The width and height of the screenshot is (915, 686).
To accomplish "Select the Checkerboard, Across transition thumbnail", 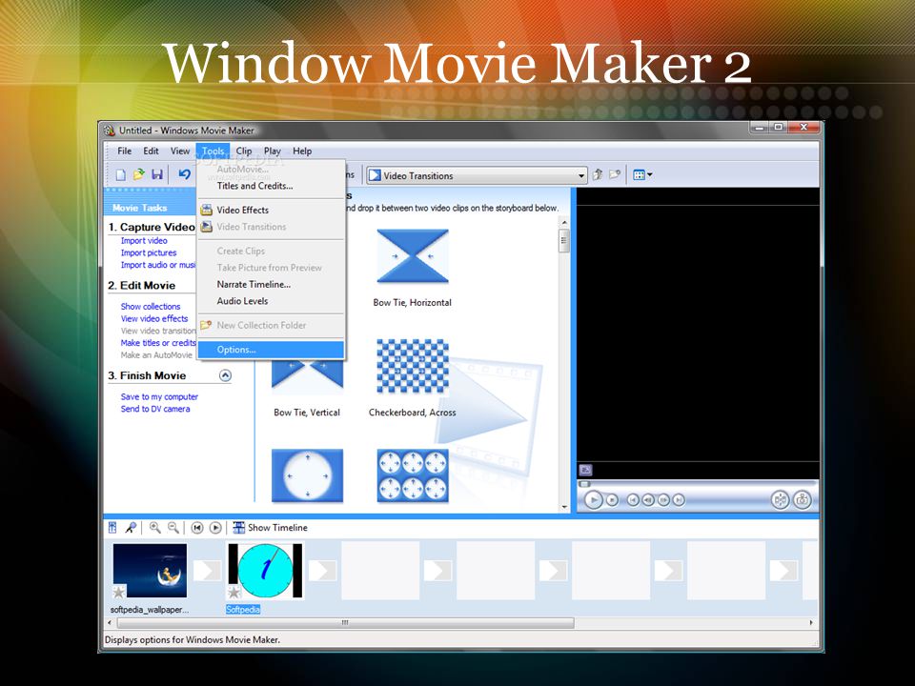I will point(413,366).
